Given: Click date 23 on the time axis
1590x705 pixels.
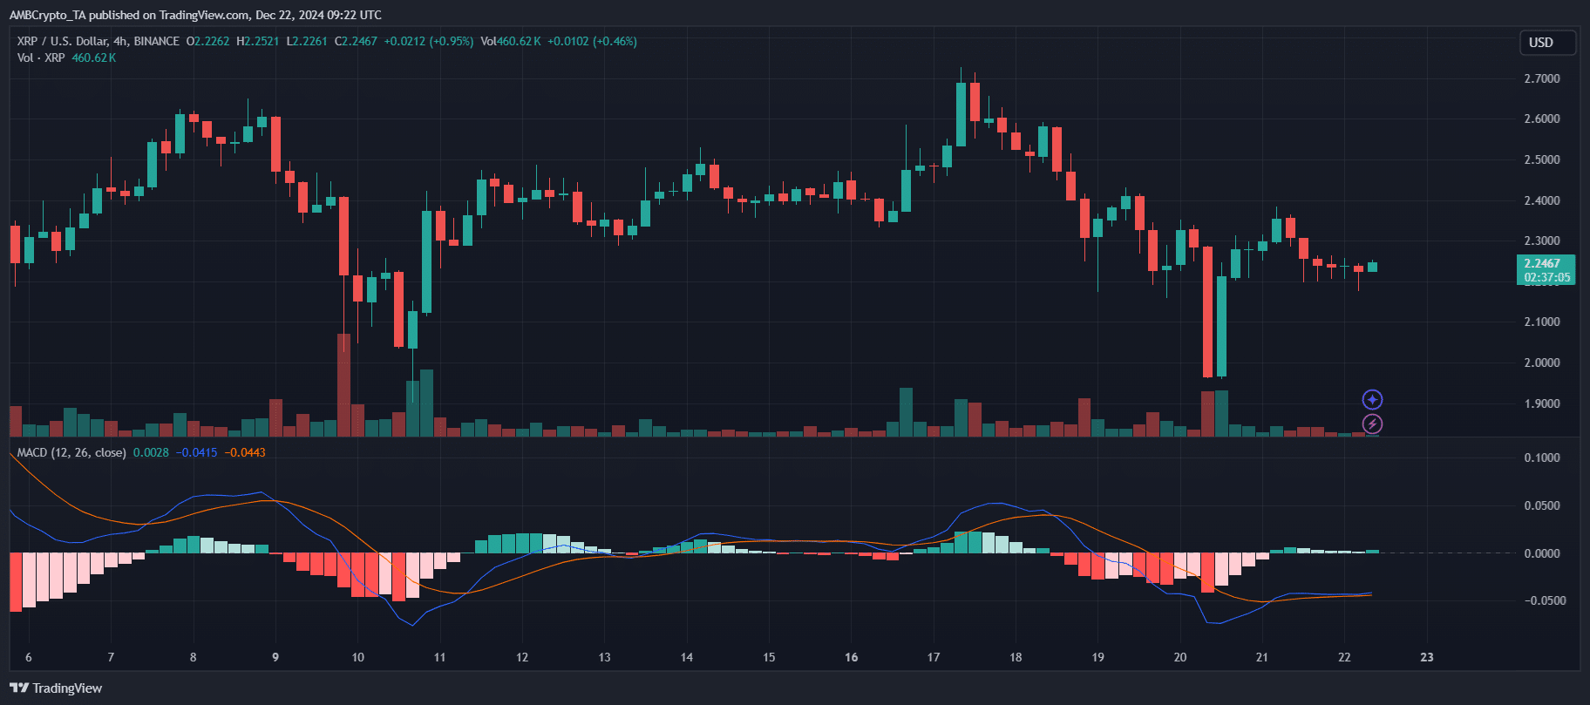Looking at the screenshot, I should tap(1427, 657).
